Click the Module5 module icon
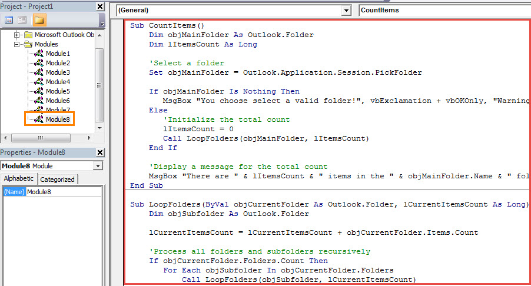This screenshot has width=531, height=286. click(39, 91)
